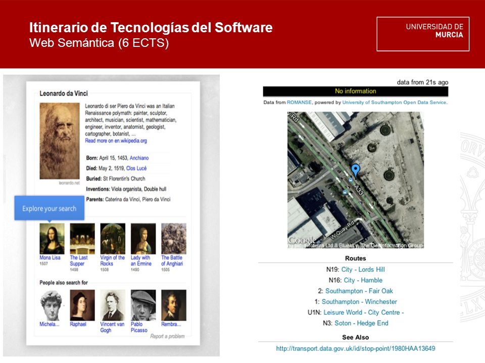Screen dimensions: 485x363
Task: Click the Leonardo da Vinci panel title
Action: (64, 93)
